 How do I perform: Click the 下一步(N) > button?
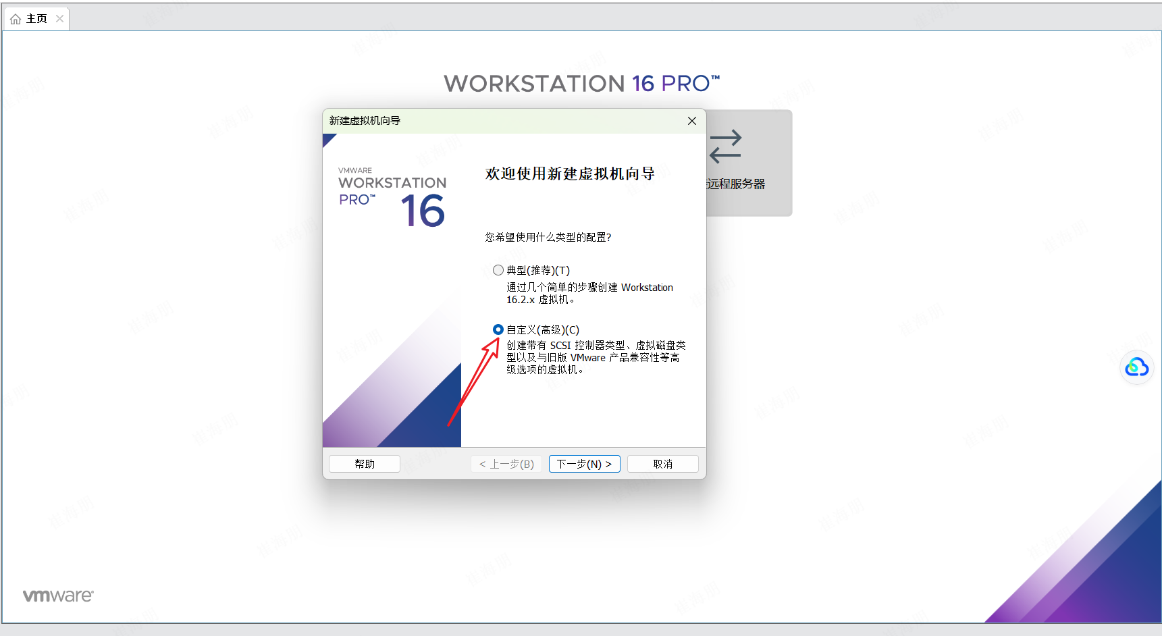(584, 464)
